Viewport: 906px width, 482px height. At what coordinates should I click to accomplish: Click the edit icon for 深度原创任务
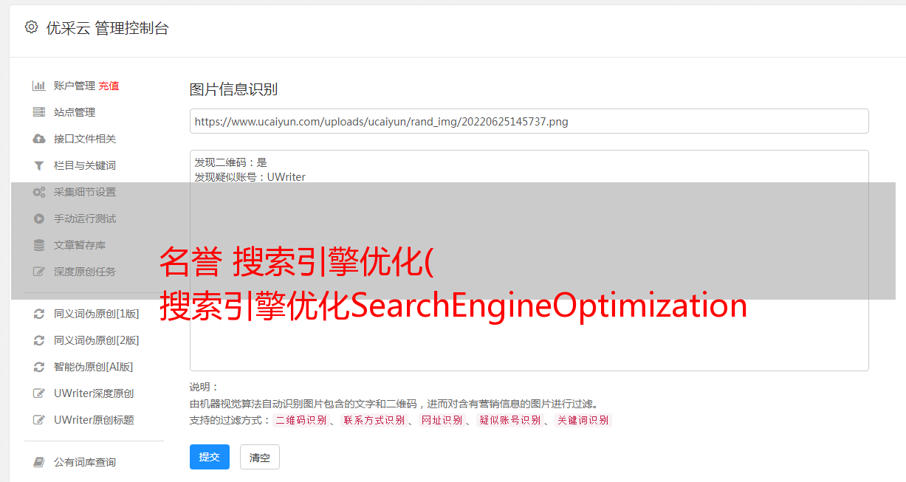point(39,272)
